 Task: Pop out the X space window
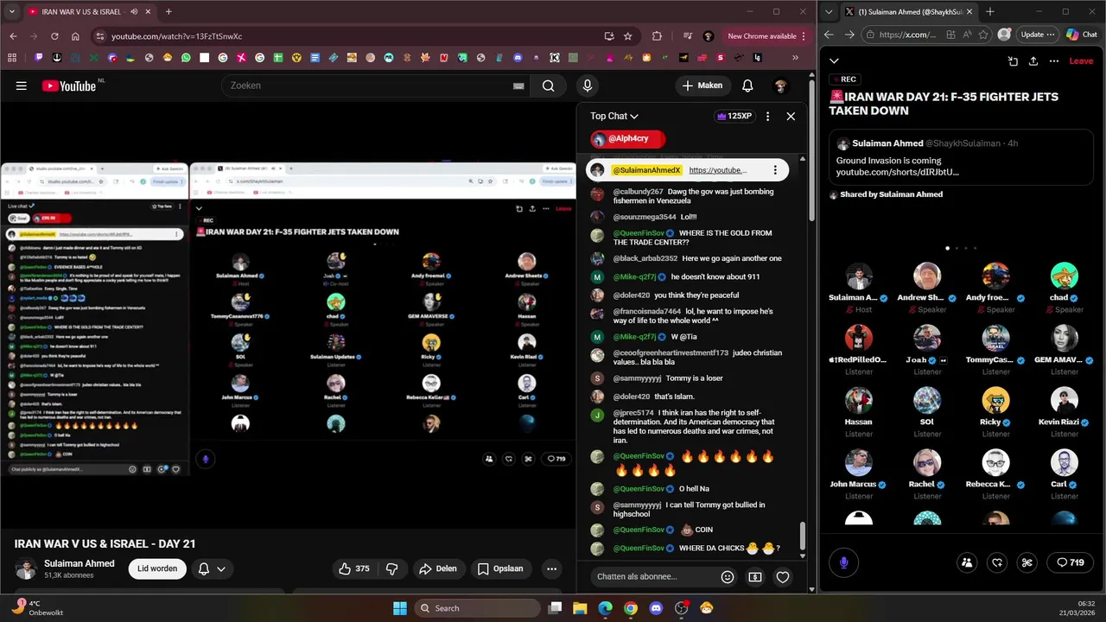(1013, 60)
